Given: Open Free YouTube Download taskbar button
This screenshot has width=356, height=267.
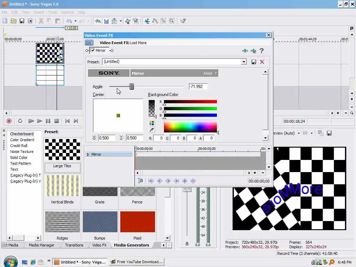Looking at the screenshot, I should (x=136, y=262).
